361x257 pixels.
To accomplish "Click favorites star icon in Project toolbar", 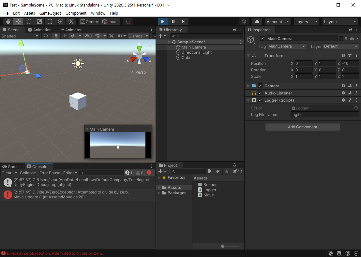I will point(227,171).
